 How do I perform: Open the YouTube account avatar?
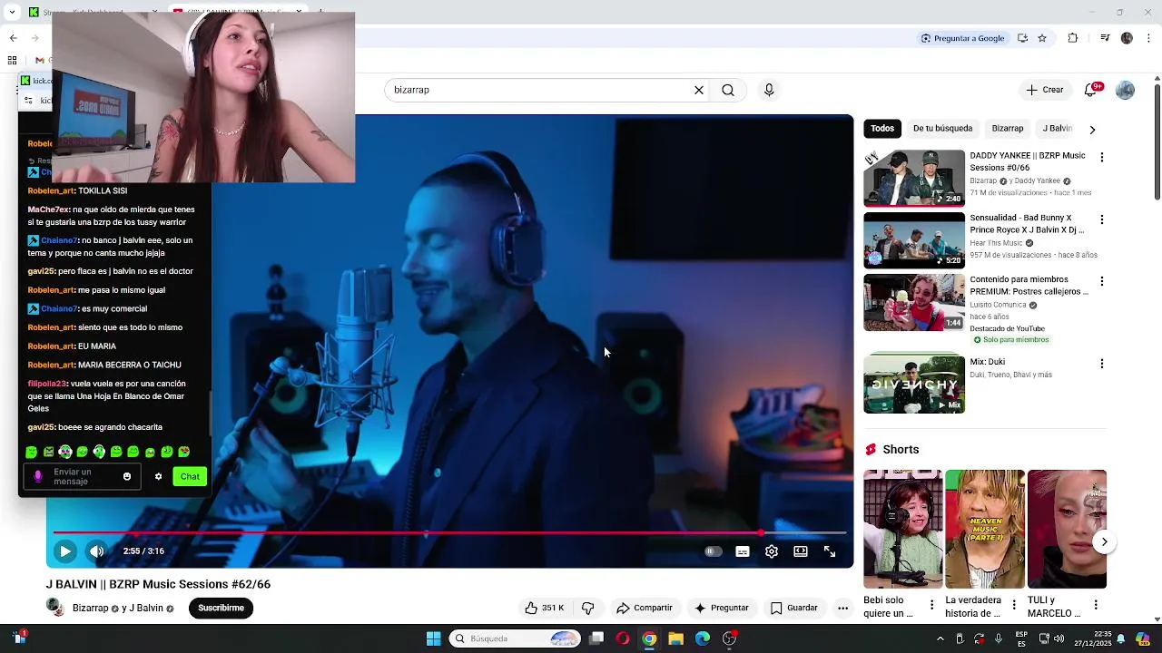click(1125, 90)
